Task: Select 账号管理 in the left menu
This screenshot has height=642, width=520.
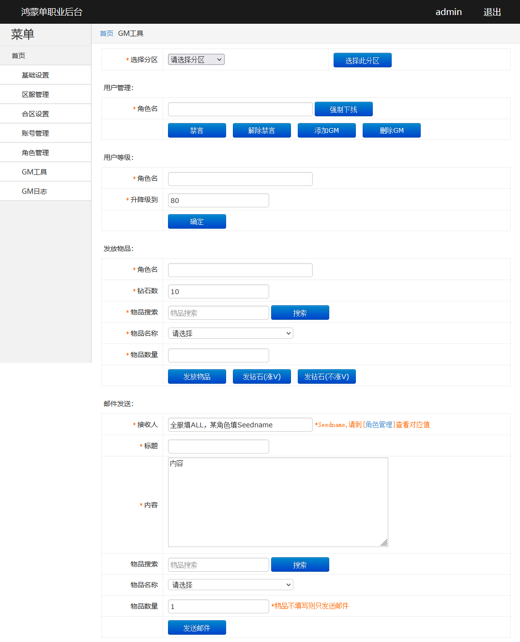Action: (35, 133)
